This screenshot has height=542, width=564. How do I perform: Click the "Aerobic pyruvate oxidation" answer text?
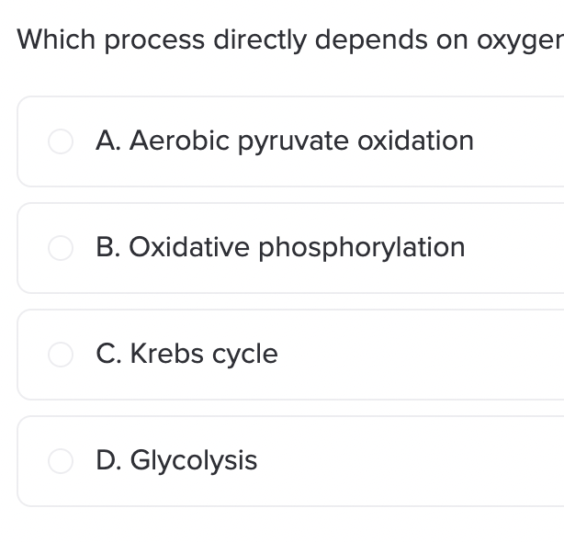[301, 141]
